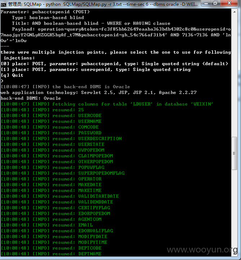The height and width of the screenshot is (260, 241).
Task: Click the 'resumed: USERSTATE' line
Action: pyautogui.click(x=53, y=144)
